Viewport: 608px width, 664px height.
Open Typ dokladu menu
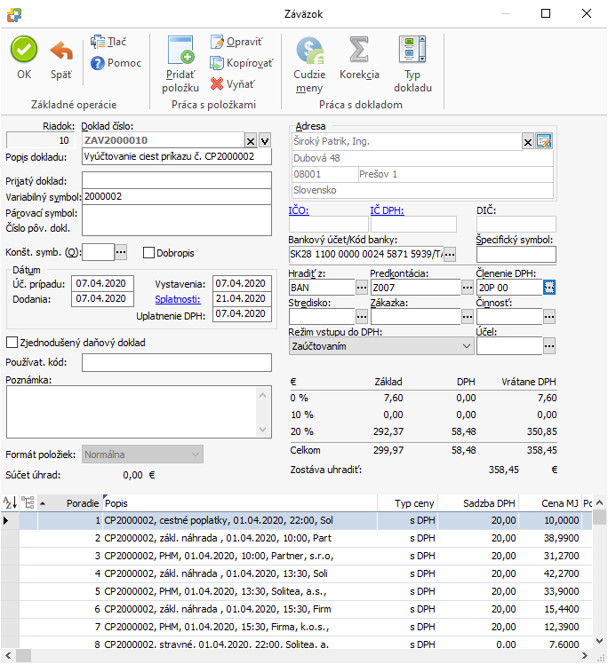tap(412, 53)
